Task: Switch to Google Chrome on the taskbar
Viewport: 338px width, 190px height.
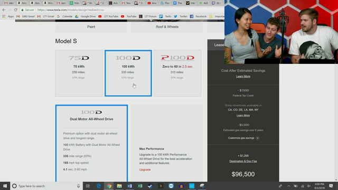Action: point(109,186)
